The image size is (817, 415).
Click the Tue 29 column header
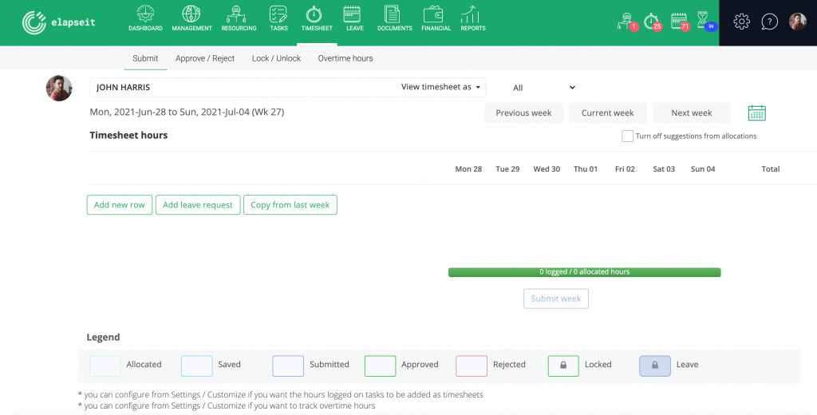(507, 169)
